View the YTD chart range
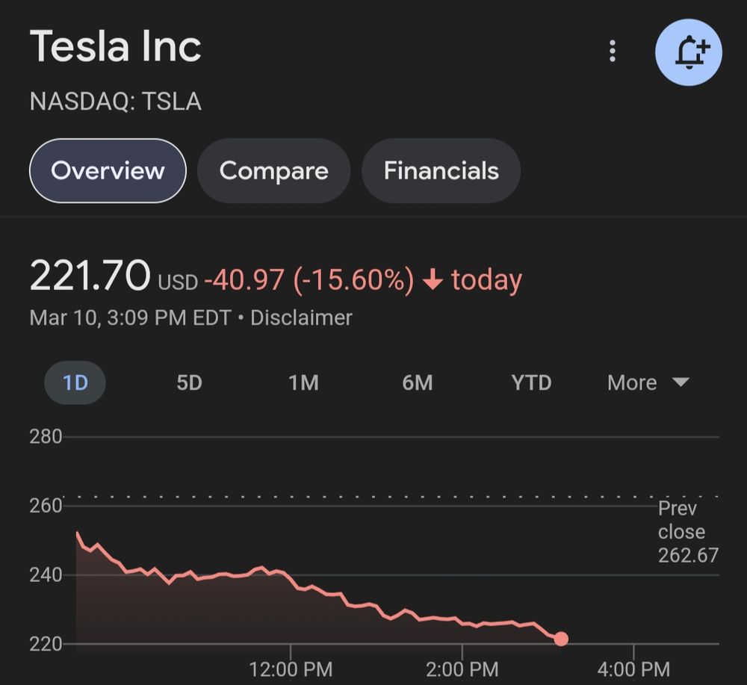Viewport: 747px width, 685px height. pos(531,382)
